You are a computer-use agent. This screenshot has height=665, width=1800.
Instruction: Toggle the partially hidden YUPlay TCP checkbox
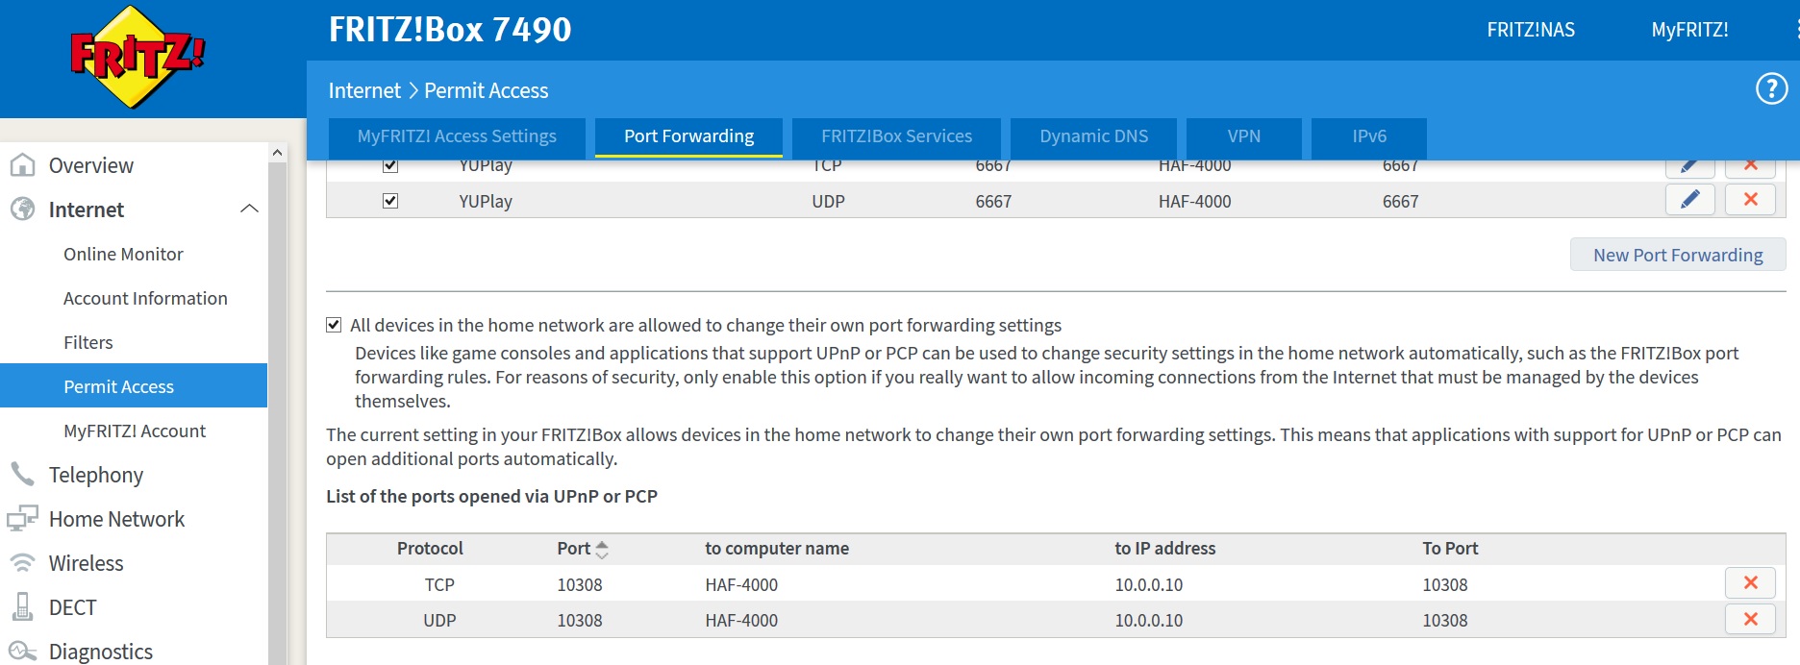pyautogui.click(x=390, y=165)
